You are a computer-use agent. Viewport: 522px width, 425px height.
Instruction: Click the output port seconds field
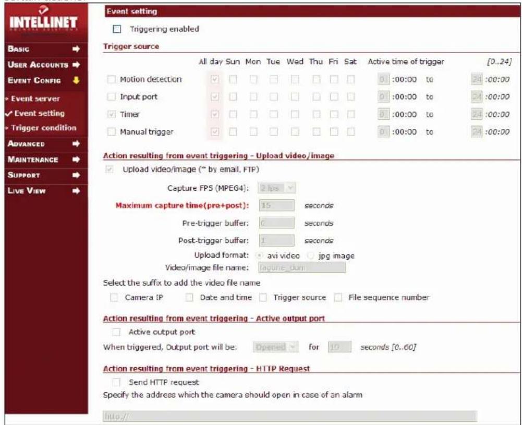coord(339,347)
